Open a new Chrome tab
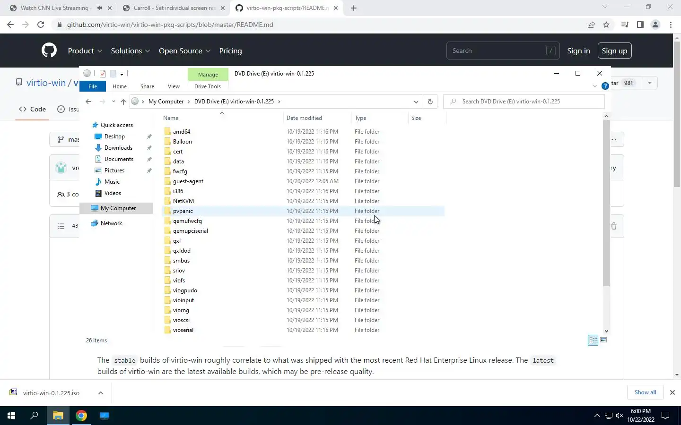The image size is (681, 425). tap(353, 8)
